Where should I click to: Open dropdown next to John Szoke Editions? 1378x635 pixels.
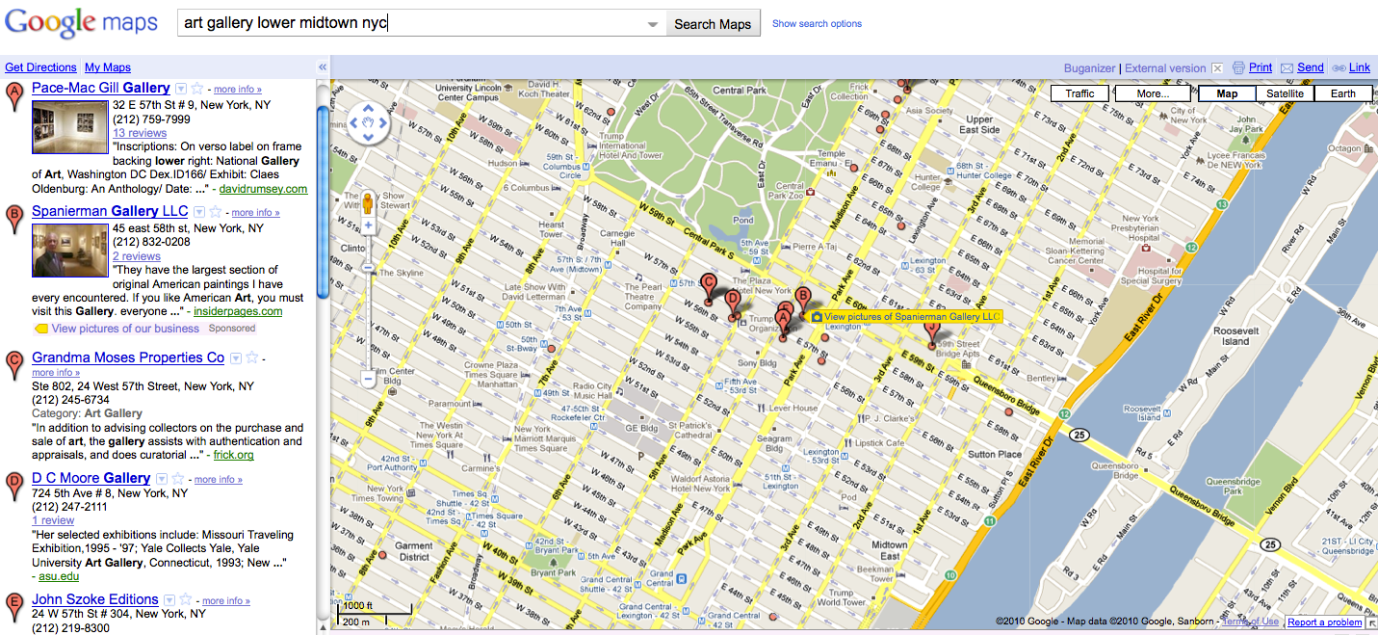(x=169, y=600)
